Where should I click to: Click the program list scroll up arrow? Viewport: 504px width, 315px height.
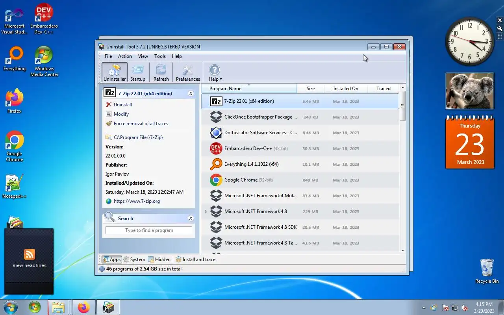[x=402, y=87]
